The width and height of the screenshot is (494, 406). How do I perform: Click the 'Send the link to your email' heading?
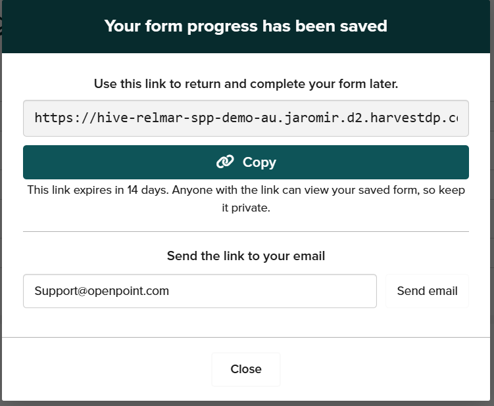(x=245, y=256)
